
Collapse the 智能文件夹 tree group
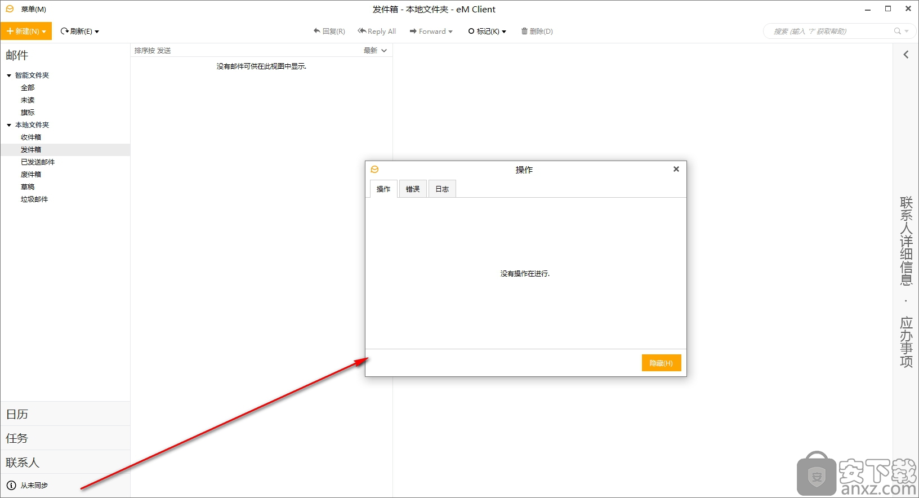coord(9,75)
